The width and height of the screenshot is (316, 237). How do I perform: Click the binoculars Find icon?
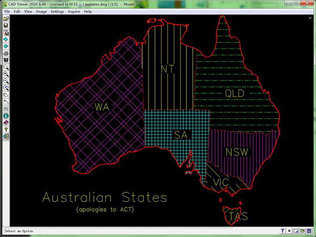6,60
